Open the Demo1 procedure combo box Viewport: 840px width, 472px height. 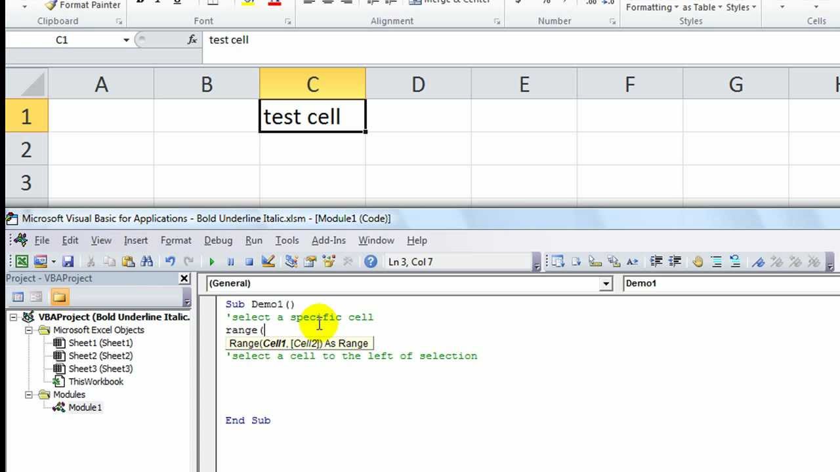[730, 283]
